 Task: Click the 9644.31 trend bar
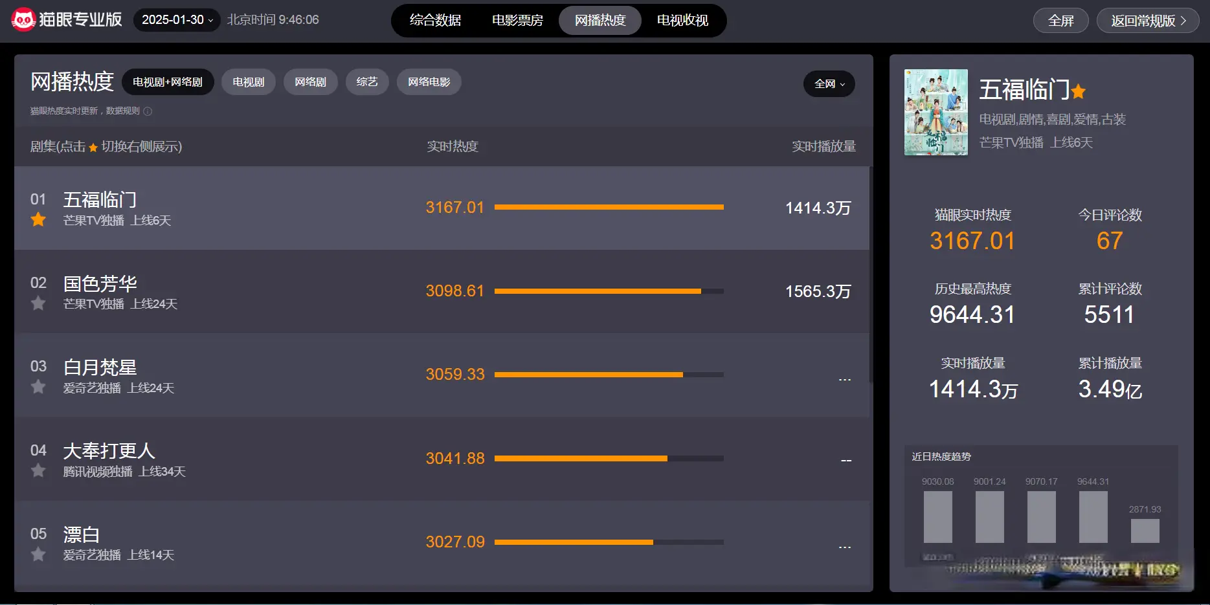pyautogui.click(x=1093, y=516)
